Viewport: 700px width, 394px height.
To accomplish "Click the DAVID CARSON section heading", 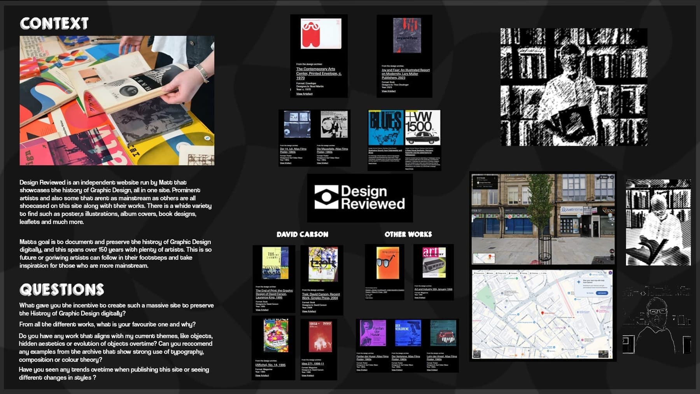I will (303, 234).
